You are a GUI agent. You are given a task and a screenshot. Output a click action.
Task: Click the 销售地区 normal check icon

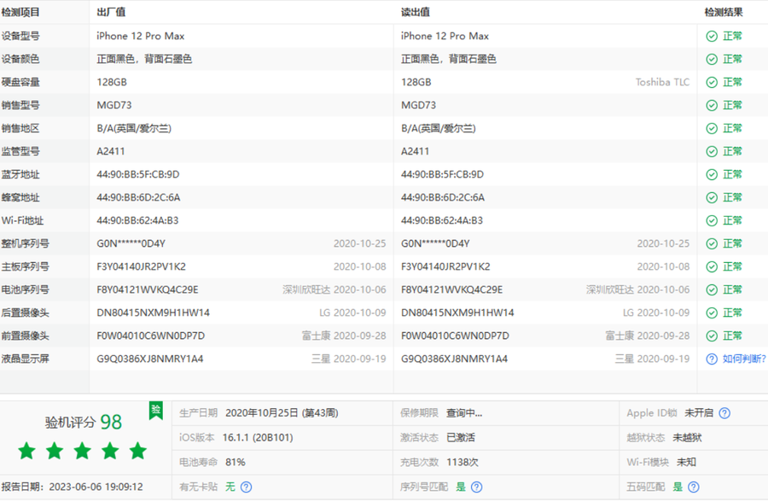click(712, 128)
